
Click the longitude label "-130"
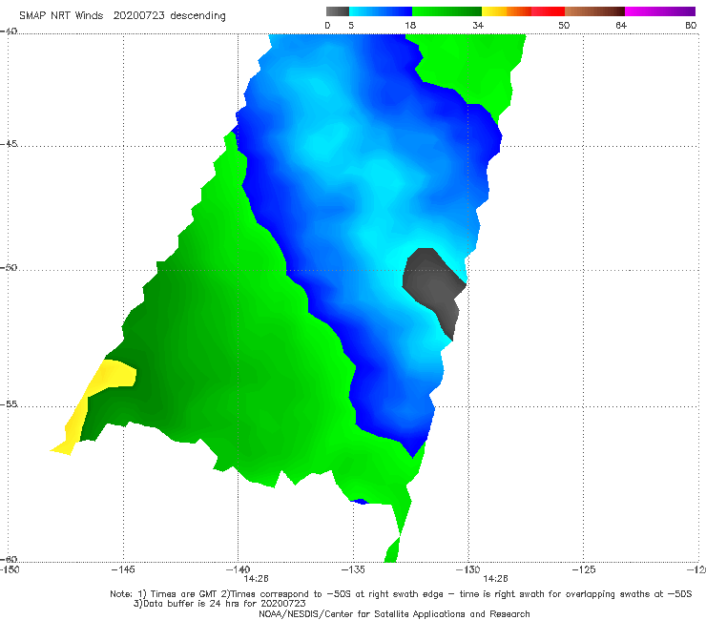click(468, 570)
